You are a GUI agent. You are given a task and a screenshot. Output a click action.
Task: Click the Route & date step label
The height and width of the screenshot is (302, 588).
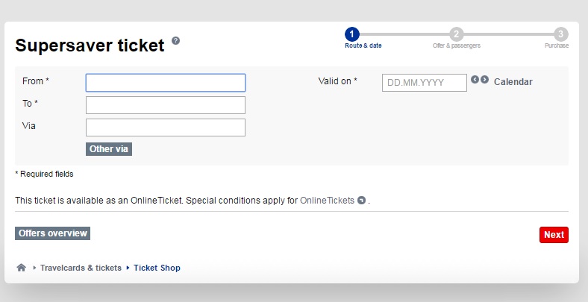pyautogui.click(x=363, y=45)
